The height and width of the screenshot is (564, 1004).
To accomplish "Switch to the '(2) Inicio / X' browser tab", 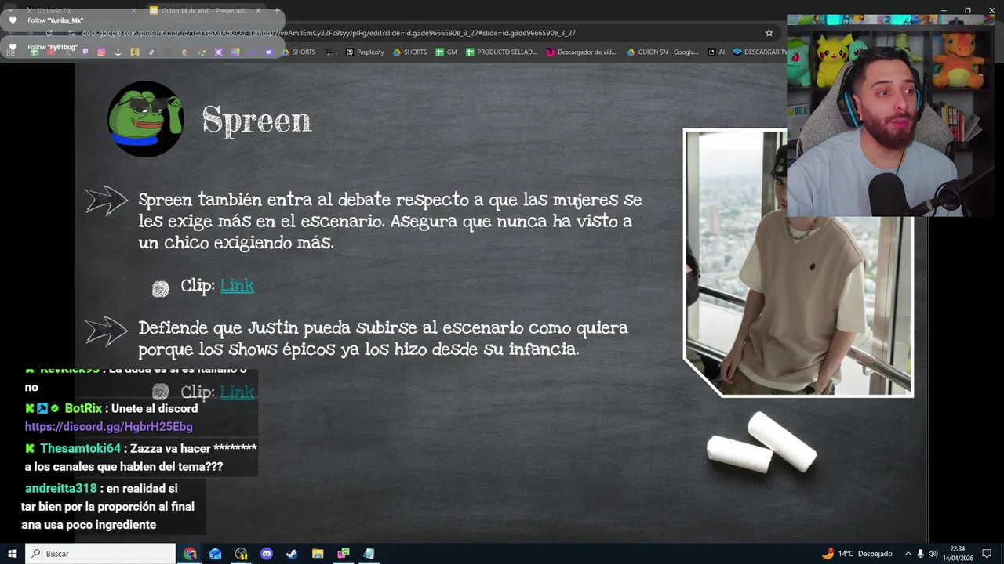I will [80, 11].
